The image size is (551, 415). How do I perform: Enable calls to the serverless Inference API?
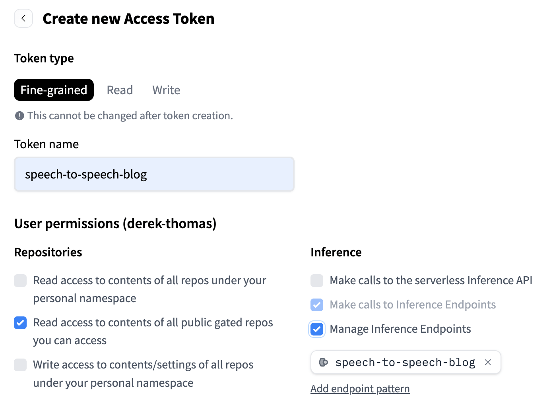(x=317, y=281)
